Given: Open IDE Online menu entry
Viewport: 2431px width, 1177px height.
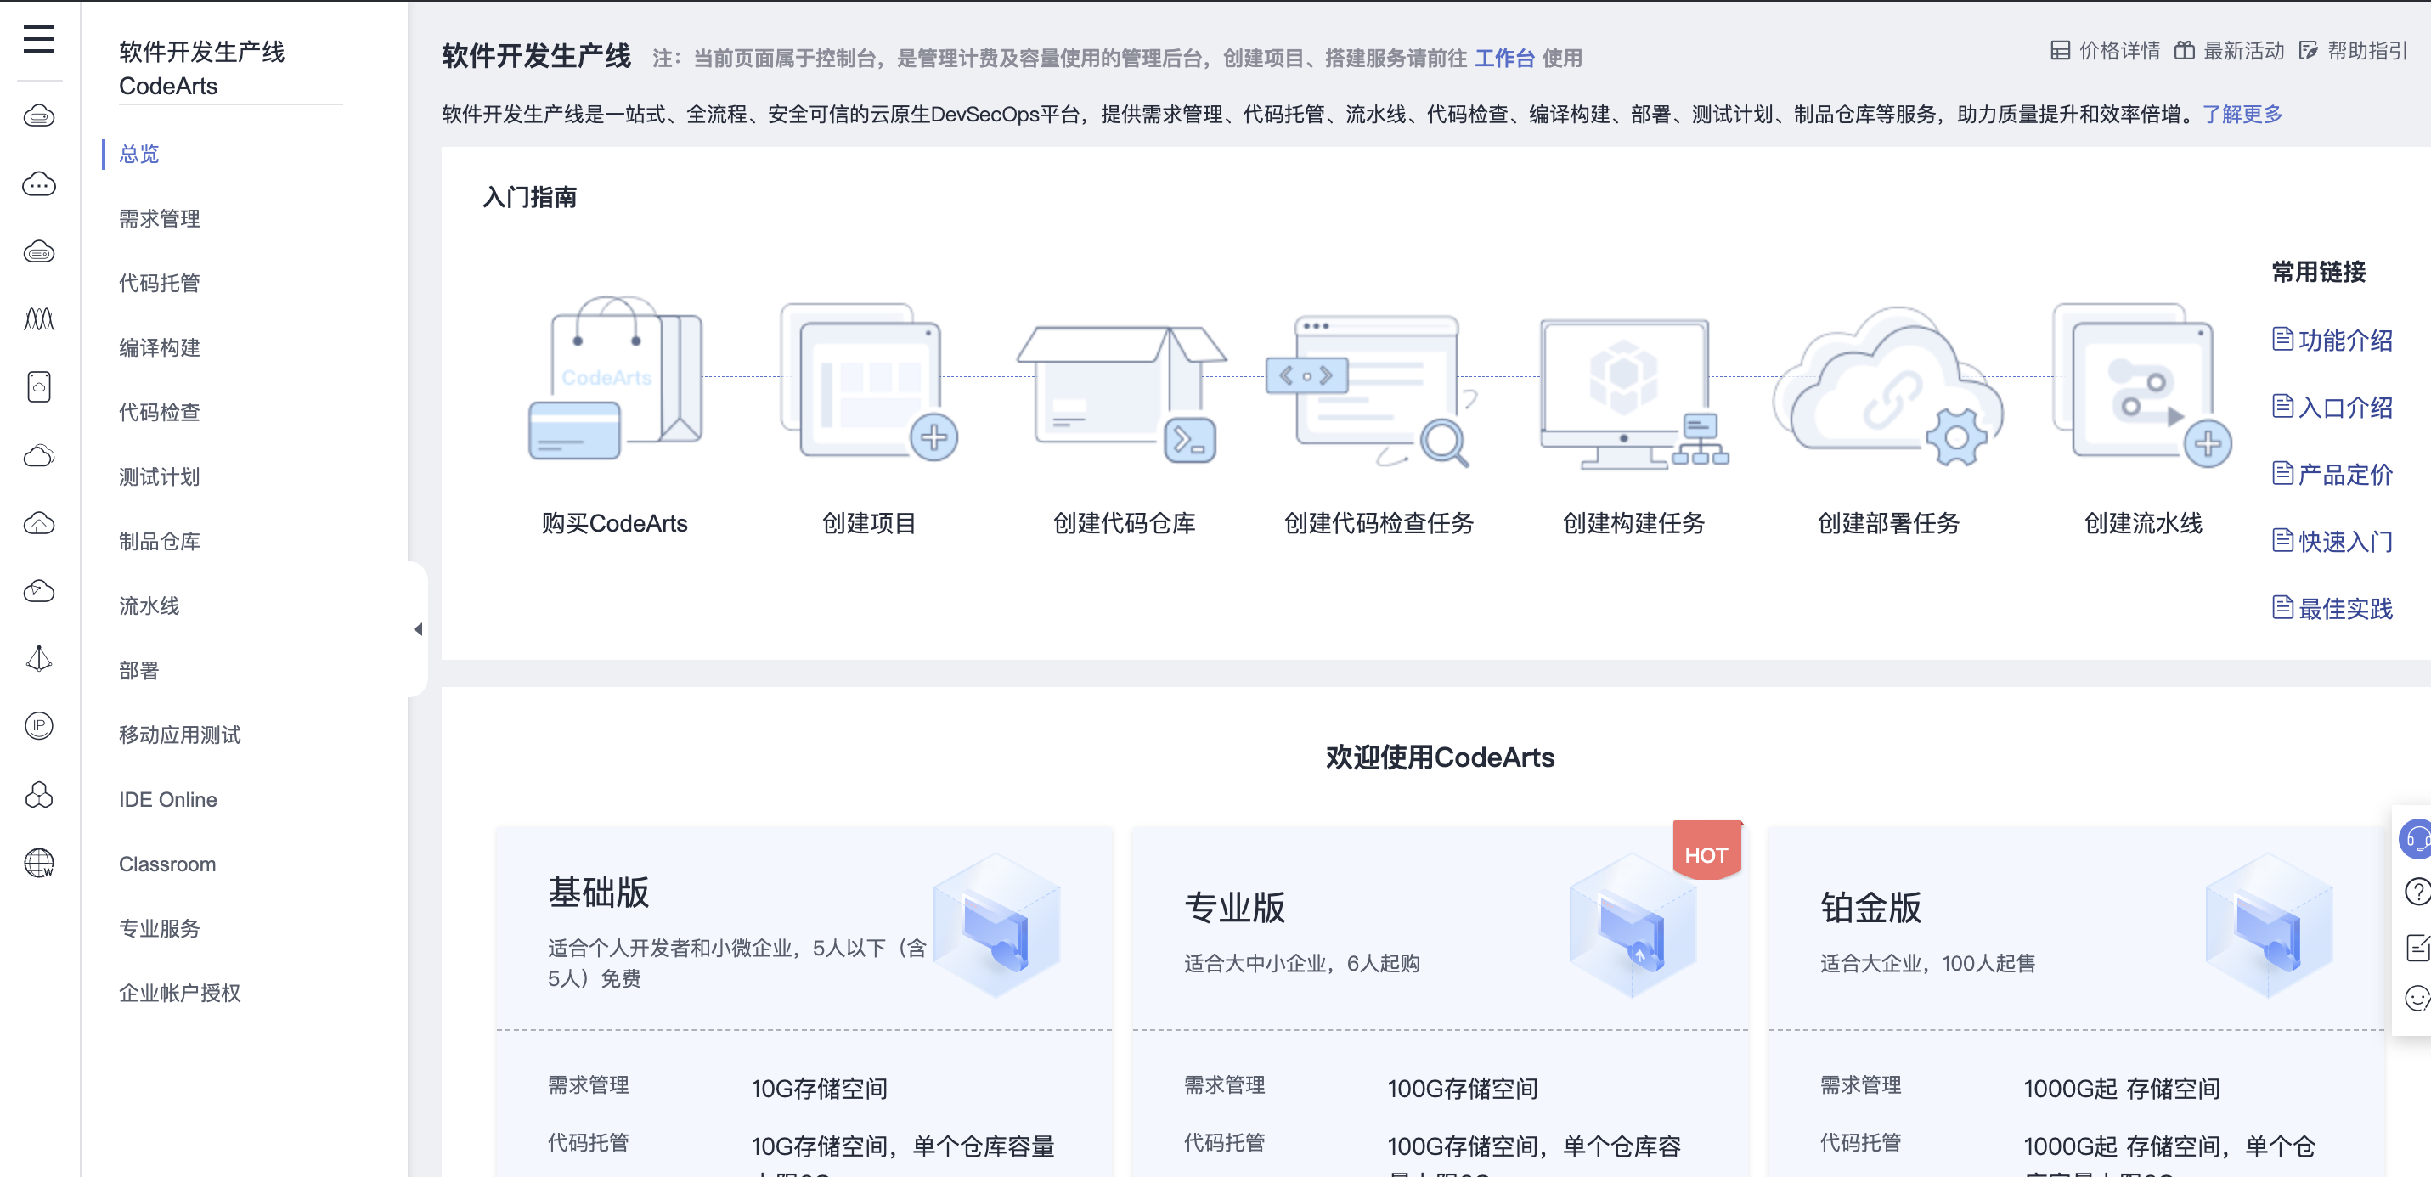Looking at the screenshot, I should pos(167,799).
